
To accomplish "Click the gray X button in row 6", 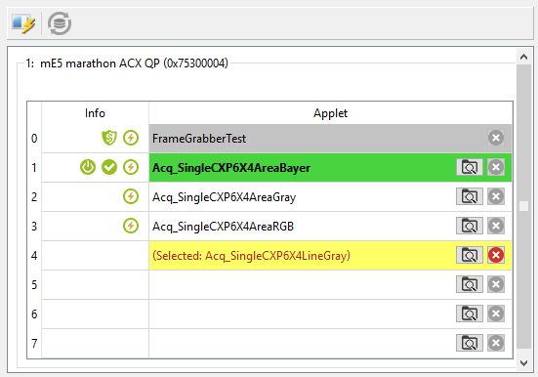I will click(496, 314).
